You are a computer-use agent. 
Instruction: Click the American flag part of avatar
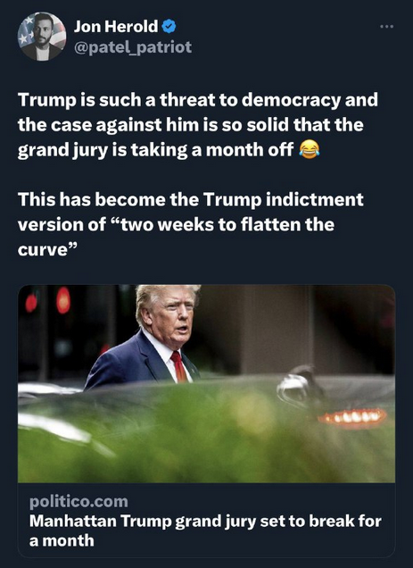click(25, 32)
